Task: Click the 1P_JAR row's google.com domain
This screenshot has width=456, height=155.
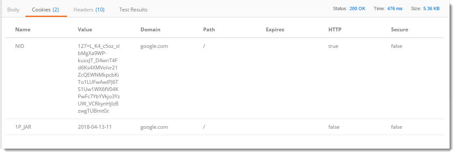Action: pyautogui.click(x=154, y=127)
